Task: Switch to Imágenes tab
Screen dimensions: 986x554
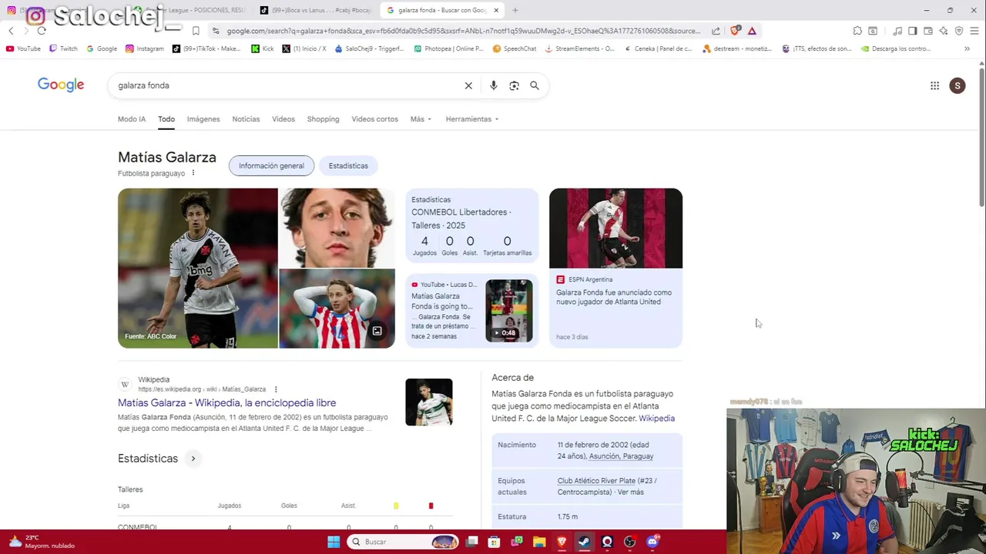Action: click(x=203, y=119)
